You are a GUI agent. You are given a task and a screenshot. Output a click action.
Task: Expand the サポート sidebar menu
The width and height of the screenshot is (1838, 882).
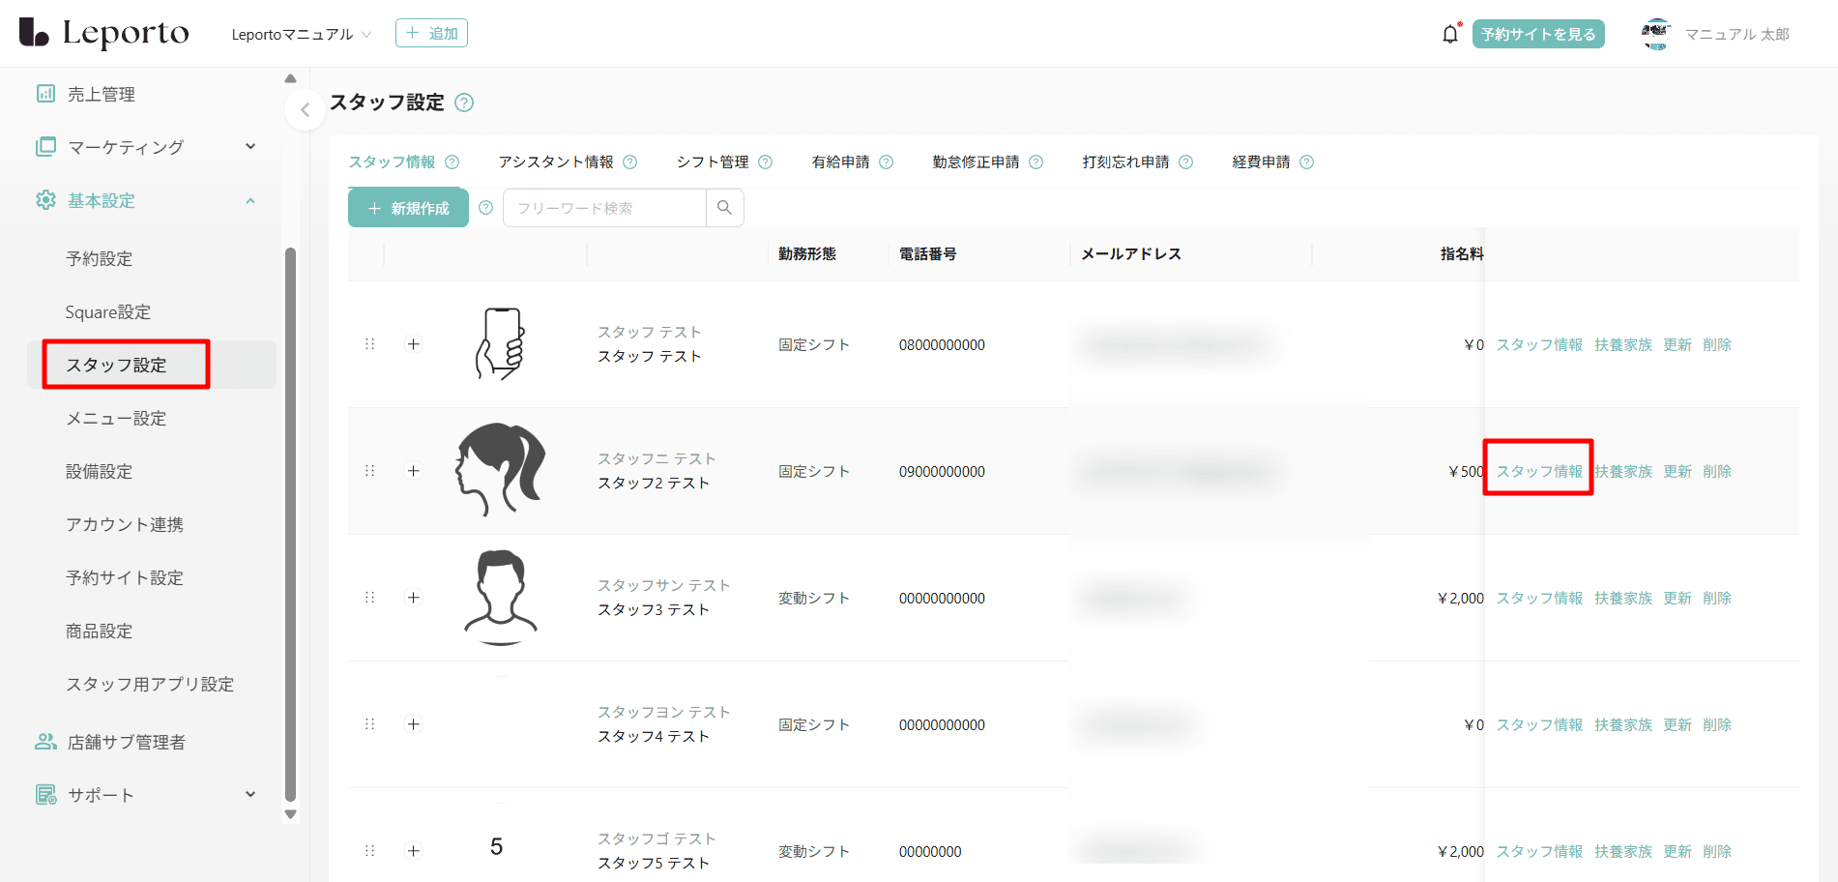(x=250, y=795)
